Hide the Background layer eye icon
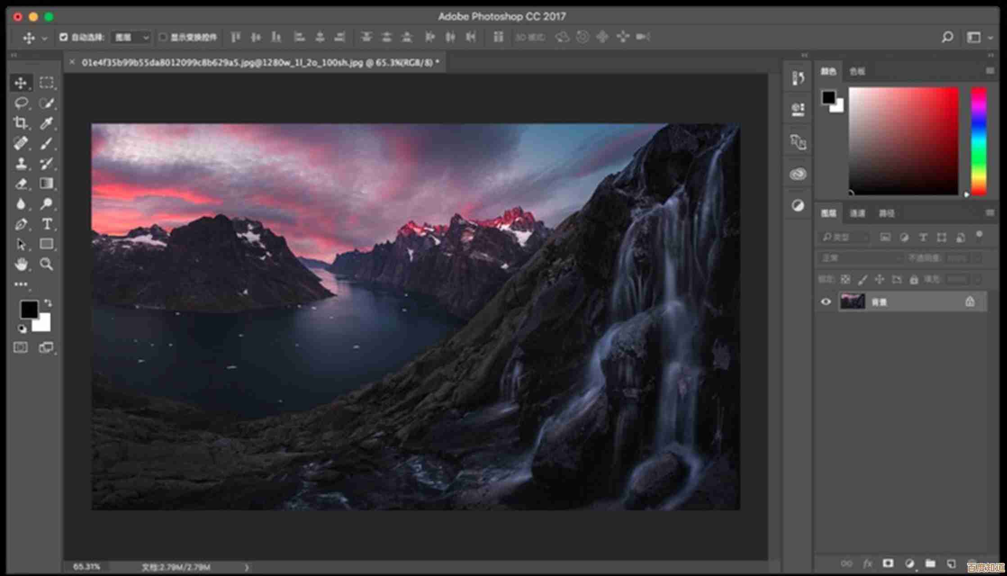The height and width of the screenshot is (576, 1007). (x=826, y=302)
